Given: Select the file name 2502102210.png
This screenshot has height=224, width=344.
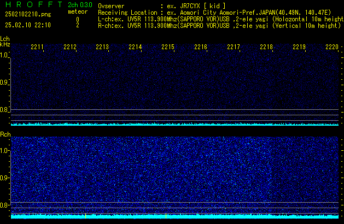Looking at the screenshot, I should tap(28, 14).
